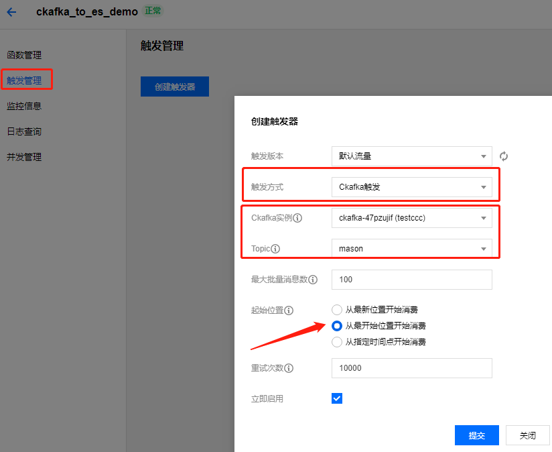This screenshot has height=452, width=552.
Task: Go back using the left arrow icon
Action: (11, 12)
